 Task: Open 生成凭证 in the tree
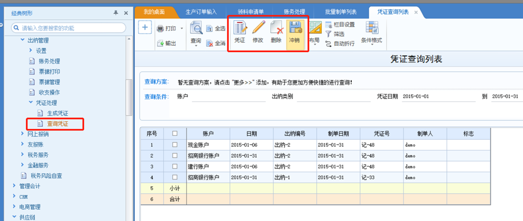(x=58, y=113)
